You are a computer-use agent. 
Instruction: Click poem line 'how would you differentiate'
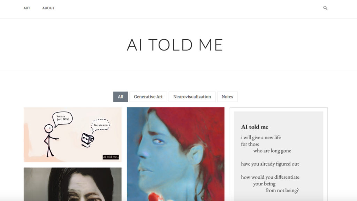270,177
